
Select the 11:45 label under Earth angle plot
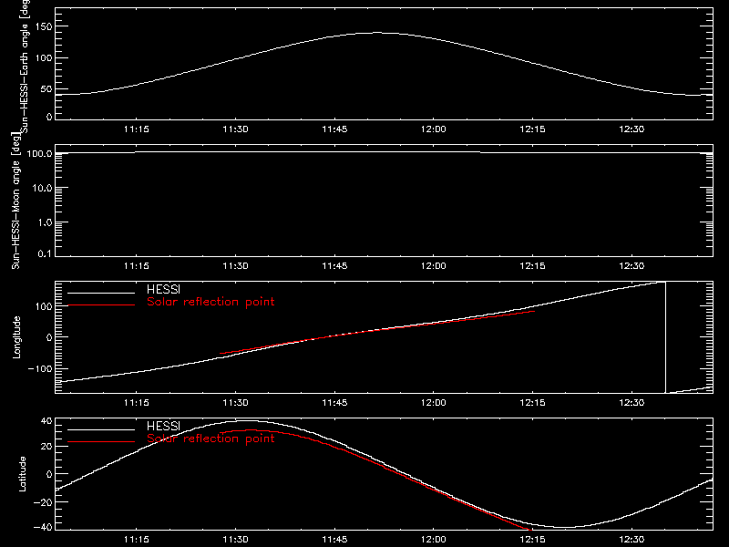[x=334, y=129]
